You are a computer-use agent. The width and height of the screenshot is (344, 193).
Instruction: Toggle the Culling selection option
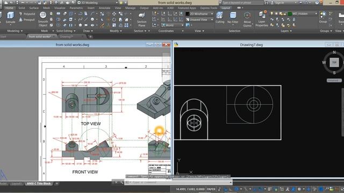point(220,18)
